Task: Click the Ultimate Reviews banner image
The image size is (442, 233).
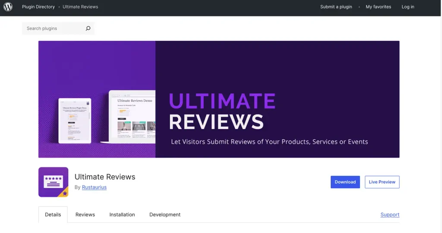Action: click(x=219, y=99)
